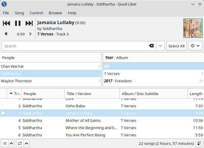Click the album cover art thumbnail
This screenshot has height=148, width=204.
tap(193, 28)
